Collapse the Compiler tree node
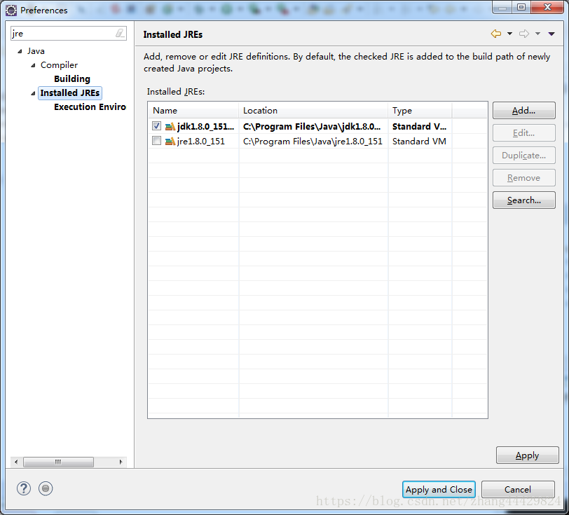The image size is (569, 515). [x=33, y=65]
